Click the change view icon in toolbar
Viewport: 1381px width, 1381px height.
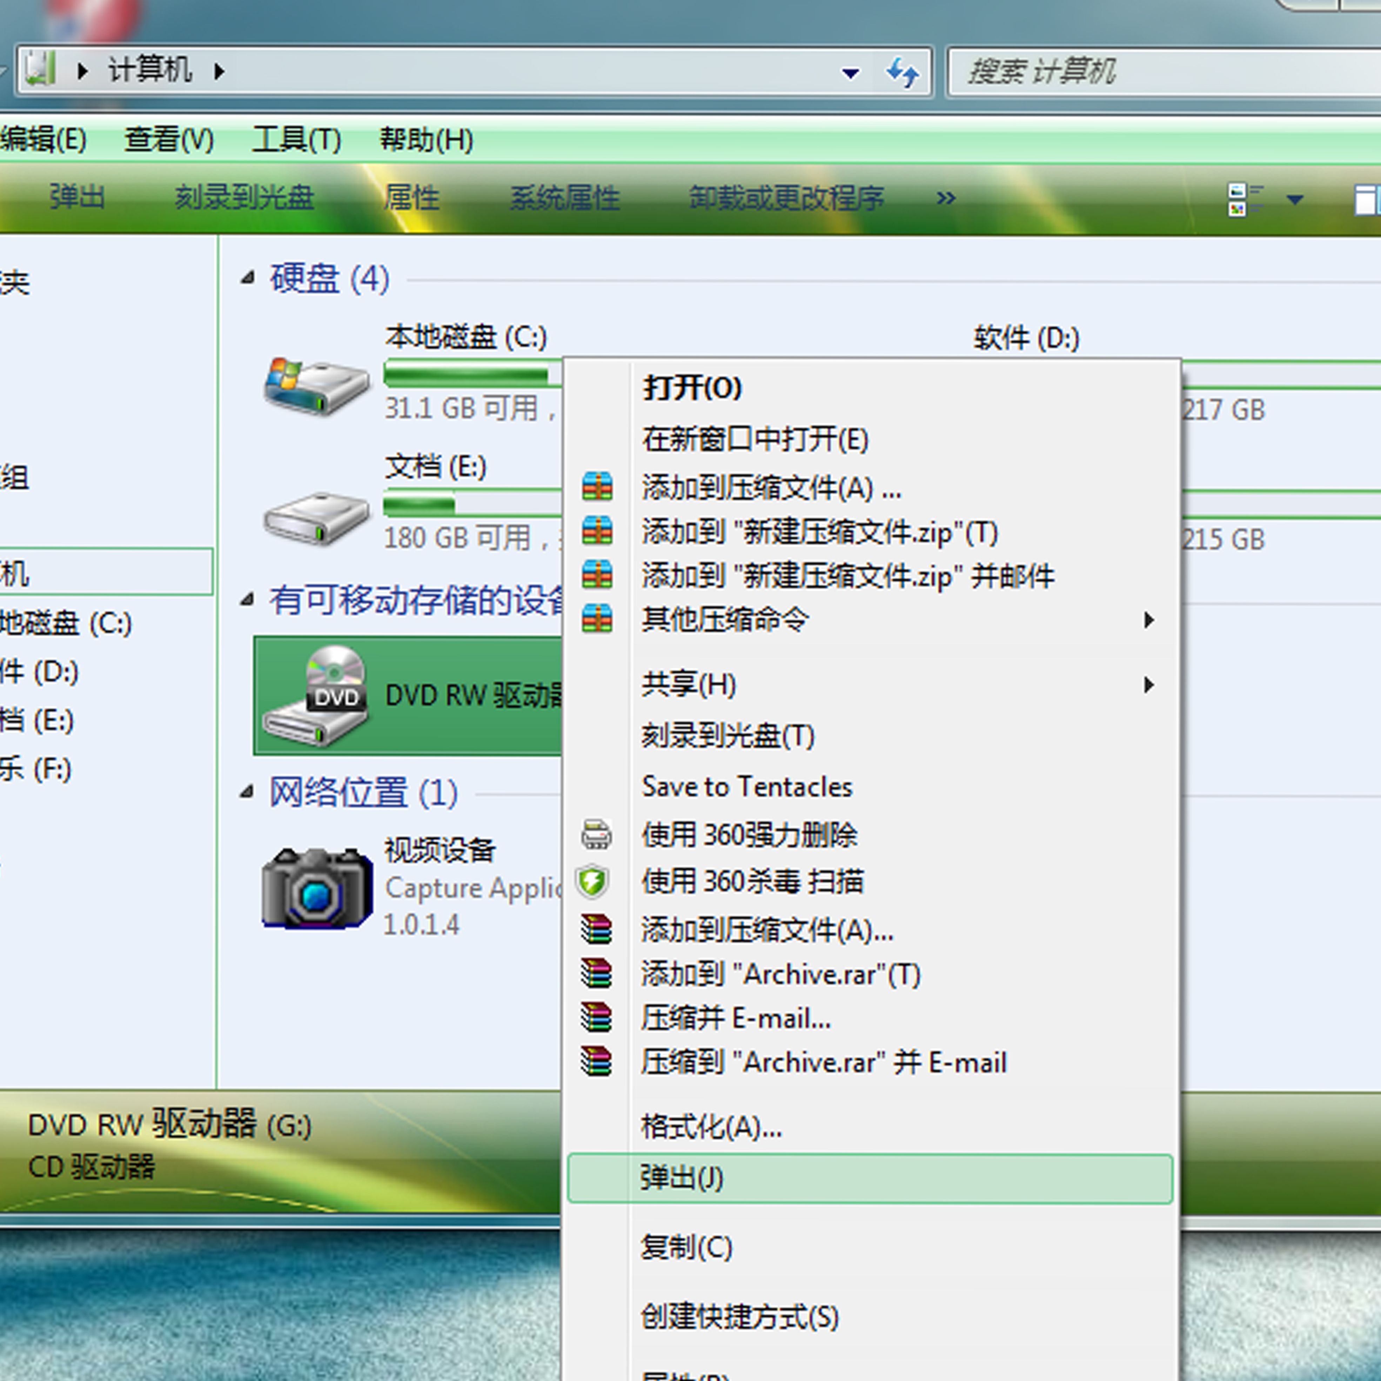point(1245,200)
